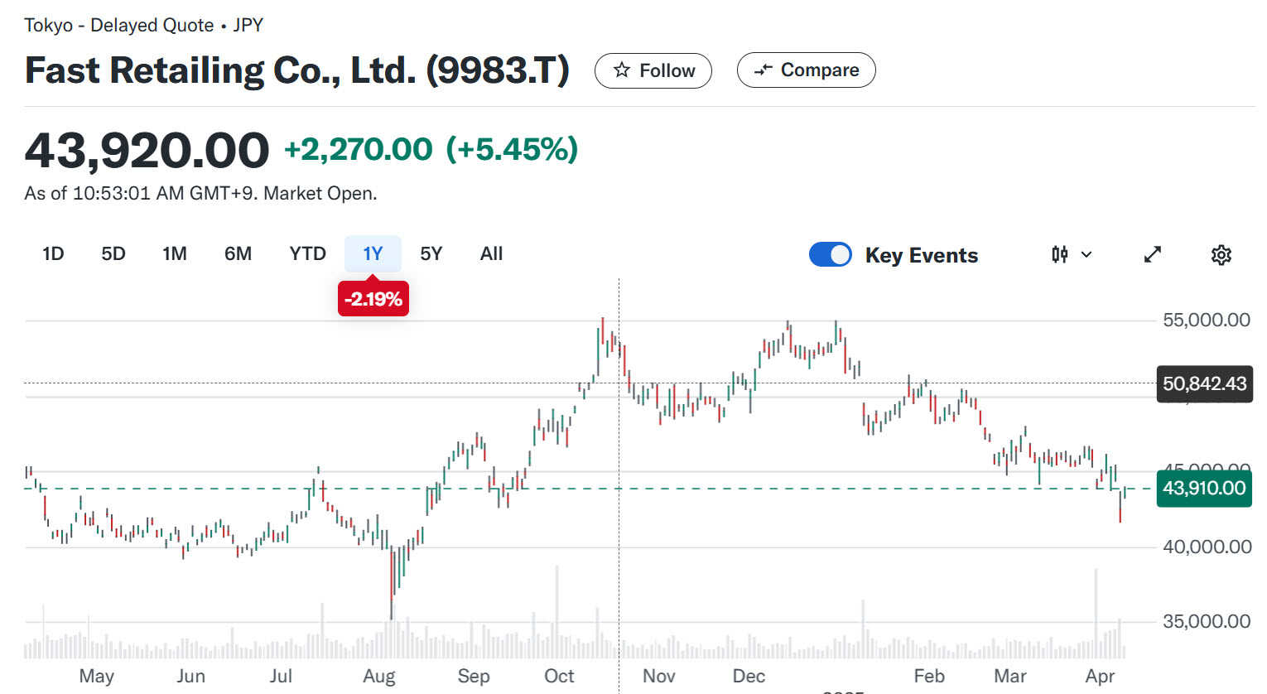Click the May label on time axis

(96, 676)
